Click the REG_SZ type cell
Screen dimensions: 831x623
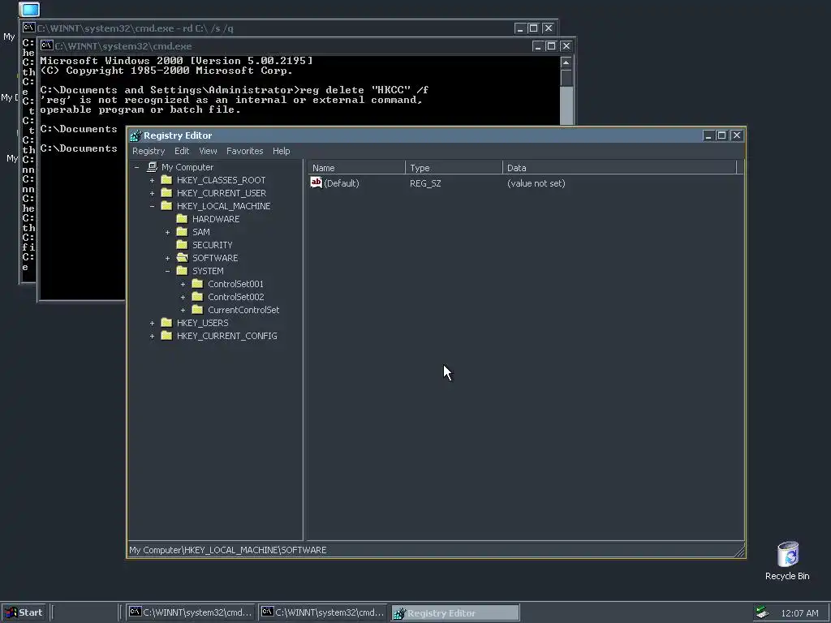click(x=425, y=183)
